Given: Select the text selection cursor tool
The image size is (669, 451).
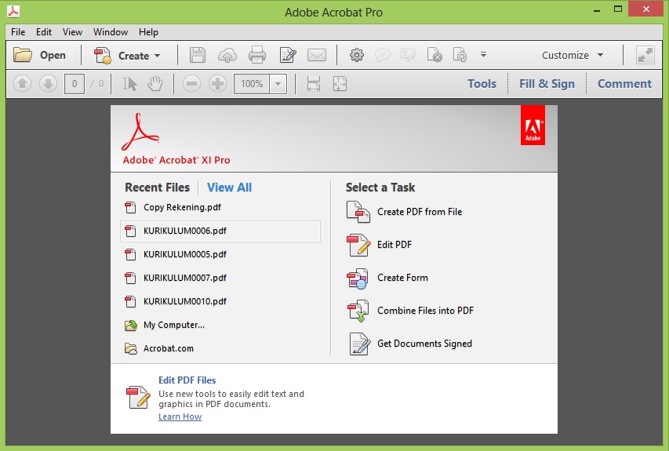Looking at the screenshot, I should (x=129, y=84).
